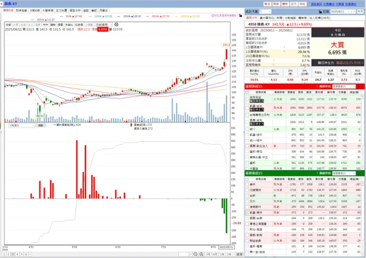Tick select-all checkbox in sell list header
Image resolution: width=366 pixels, height=258 pixels.
pyautogui.click(x=247, y=179)
